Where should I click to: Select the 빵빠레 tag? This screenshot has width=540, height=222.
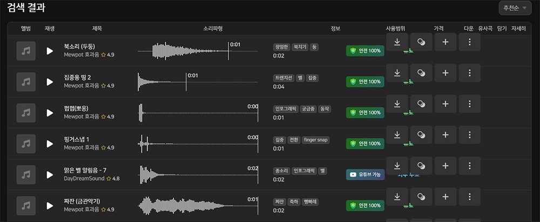pos(310,203)
